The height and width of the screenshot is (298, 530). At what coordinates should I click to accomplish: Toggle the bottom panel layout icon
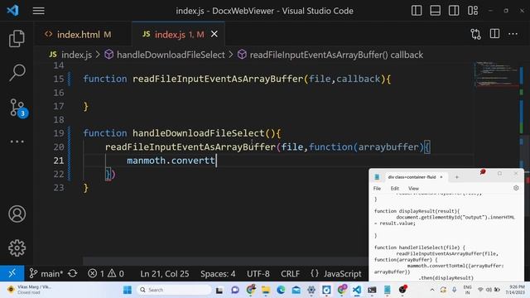(x=435, y=11)
